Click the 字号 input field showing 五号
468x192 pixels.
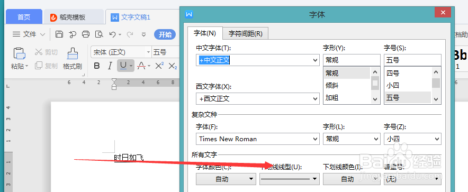click(412, 60)
